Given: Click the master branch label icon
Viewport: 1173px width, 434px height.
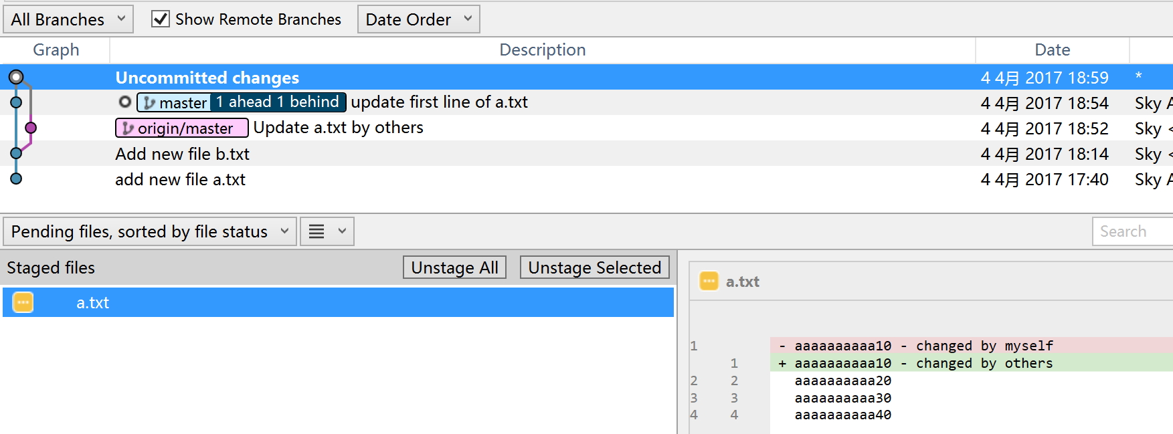Looking at the screenshot, I should tap(150, 103).
